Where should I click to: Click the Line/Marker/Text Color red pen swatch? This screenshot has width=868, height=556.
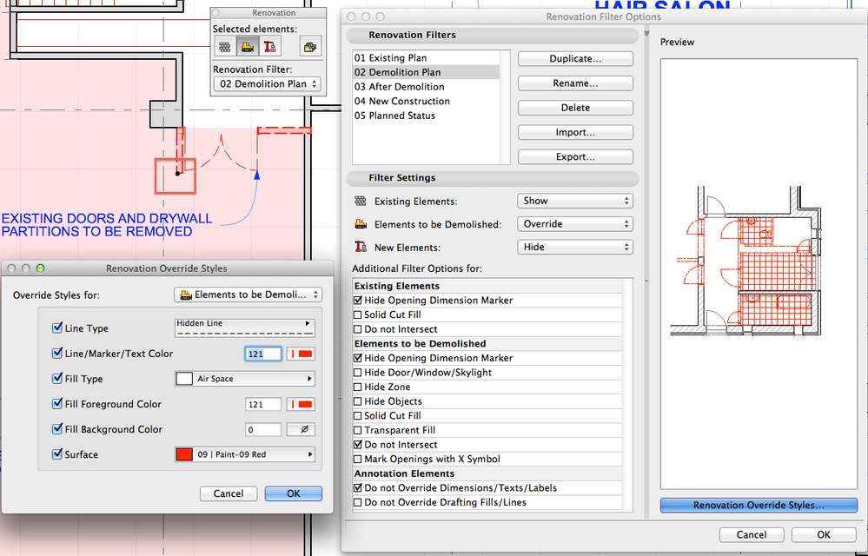tap(301, 354)
